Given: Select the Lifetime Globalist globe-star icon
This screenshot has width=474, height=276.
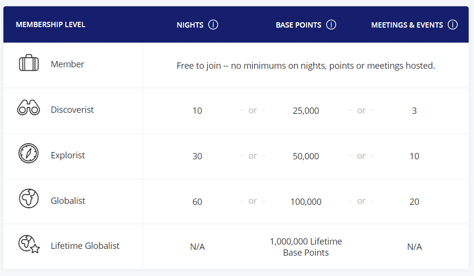Looking at the screenshot, I should (29, 244).
